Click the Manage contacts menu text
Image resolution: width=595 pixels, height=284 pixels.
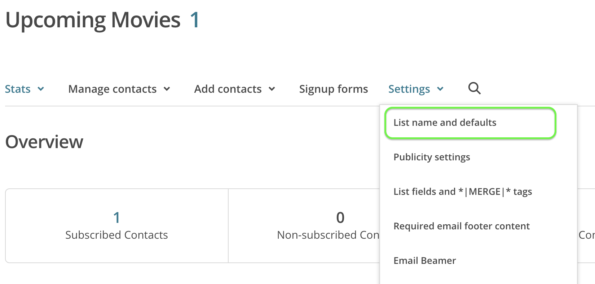(113, 89)
